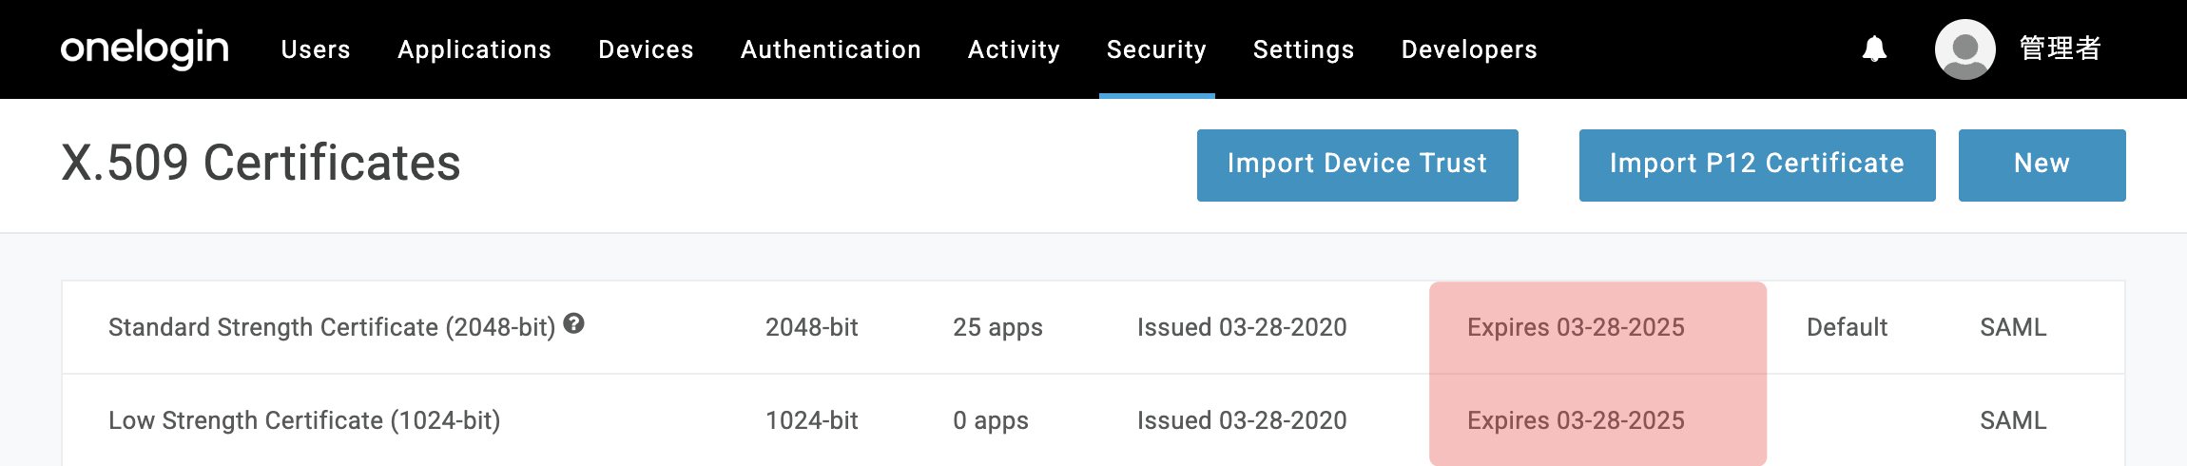Screen dimensions: 2187x466
Task: Open the Settings menu
Action: click(x=1304, y=49)
